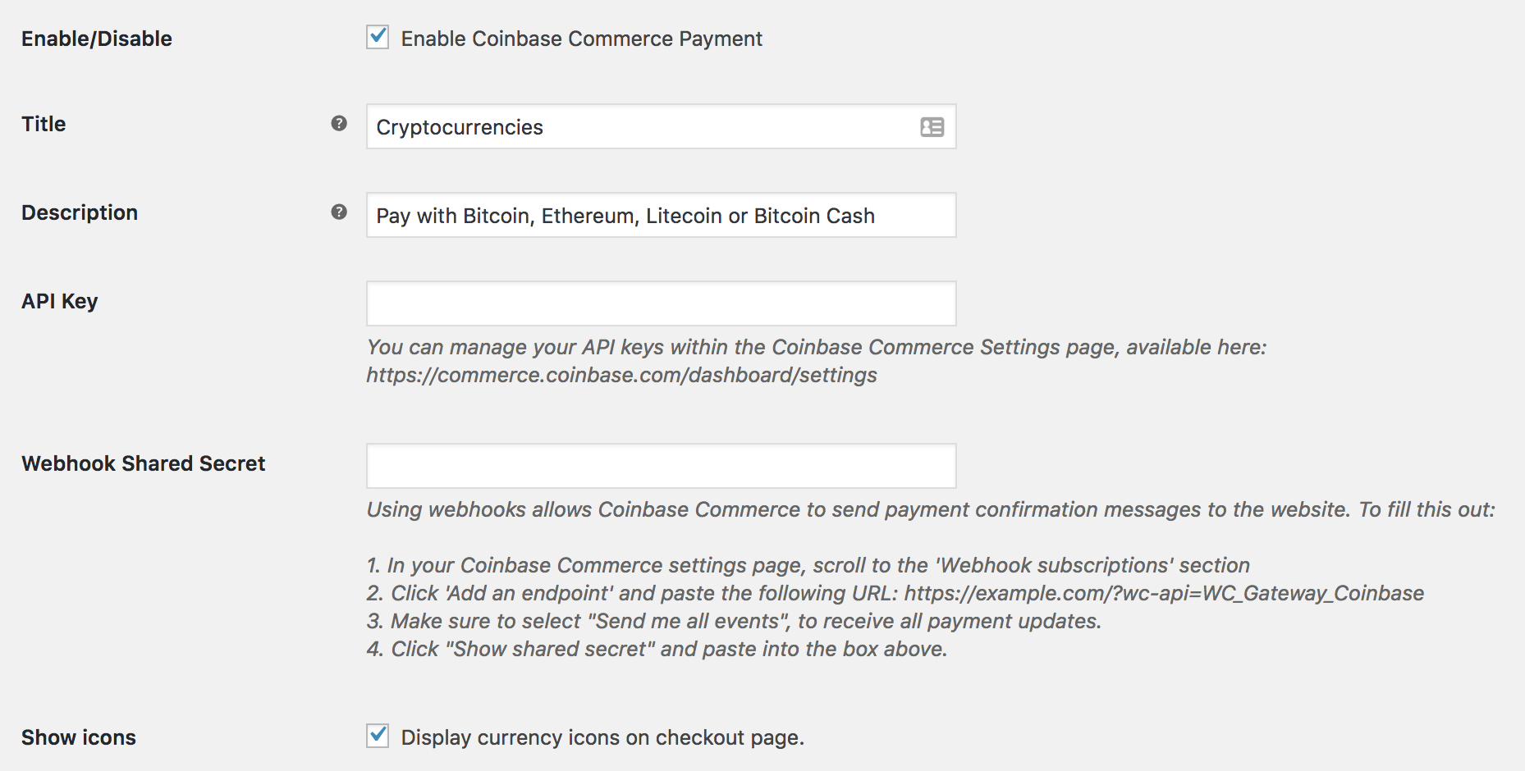Viewport: 1525px width, 771px height.
Task: Select the checked Enable payment checkbox icon
Action: [378, 38]
